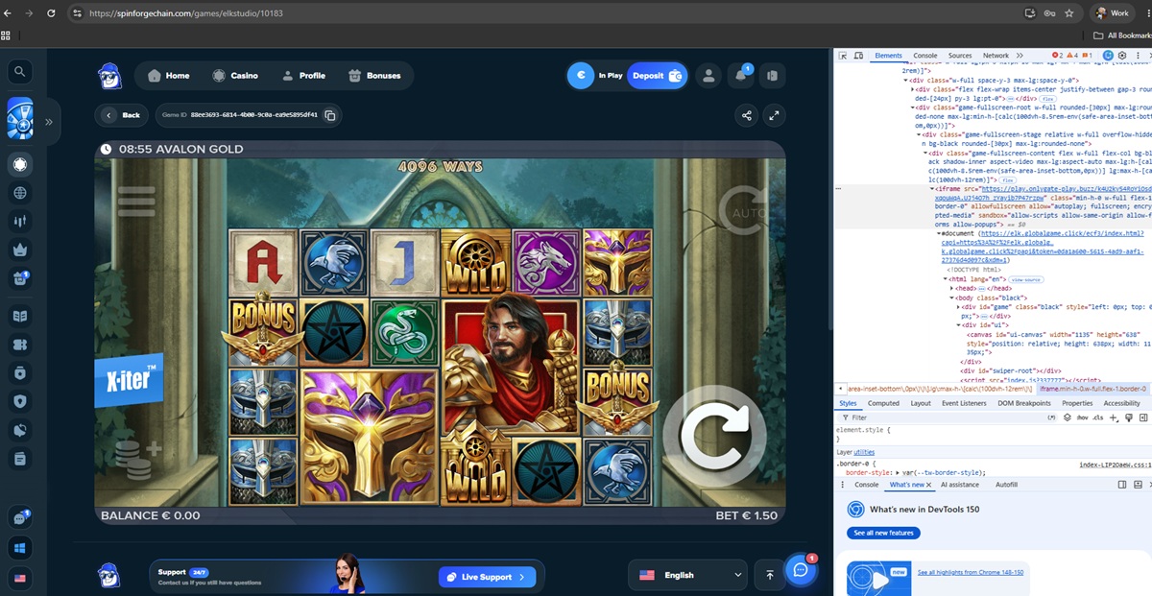Screen dimensions: 1152x596
Task: Click the chat bubbles sidebar icon near bottom
Action: coord(20,518)
